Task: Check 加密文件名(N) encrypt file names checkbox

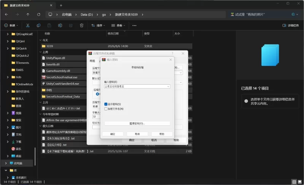Action: tap(106, 109)
